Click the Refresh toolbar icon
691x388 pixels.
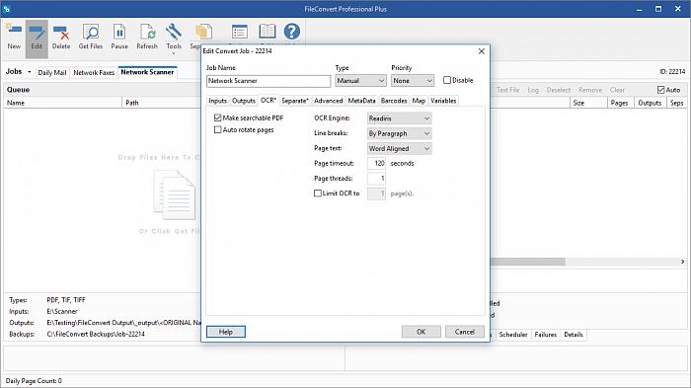point(147,32)
